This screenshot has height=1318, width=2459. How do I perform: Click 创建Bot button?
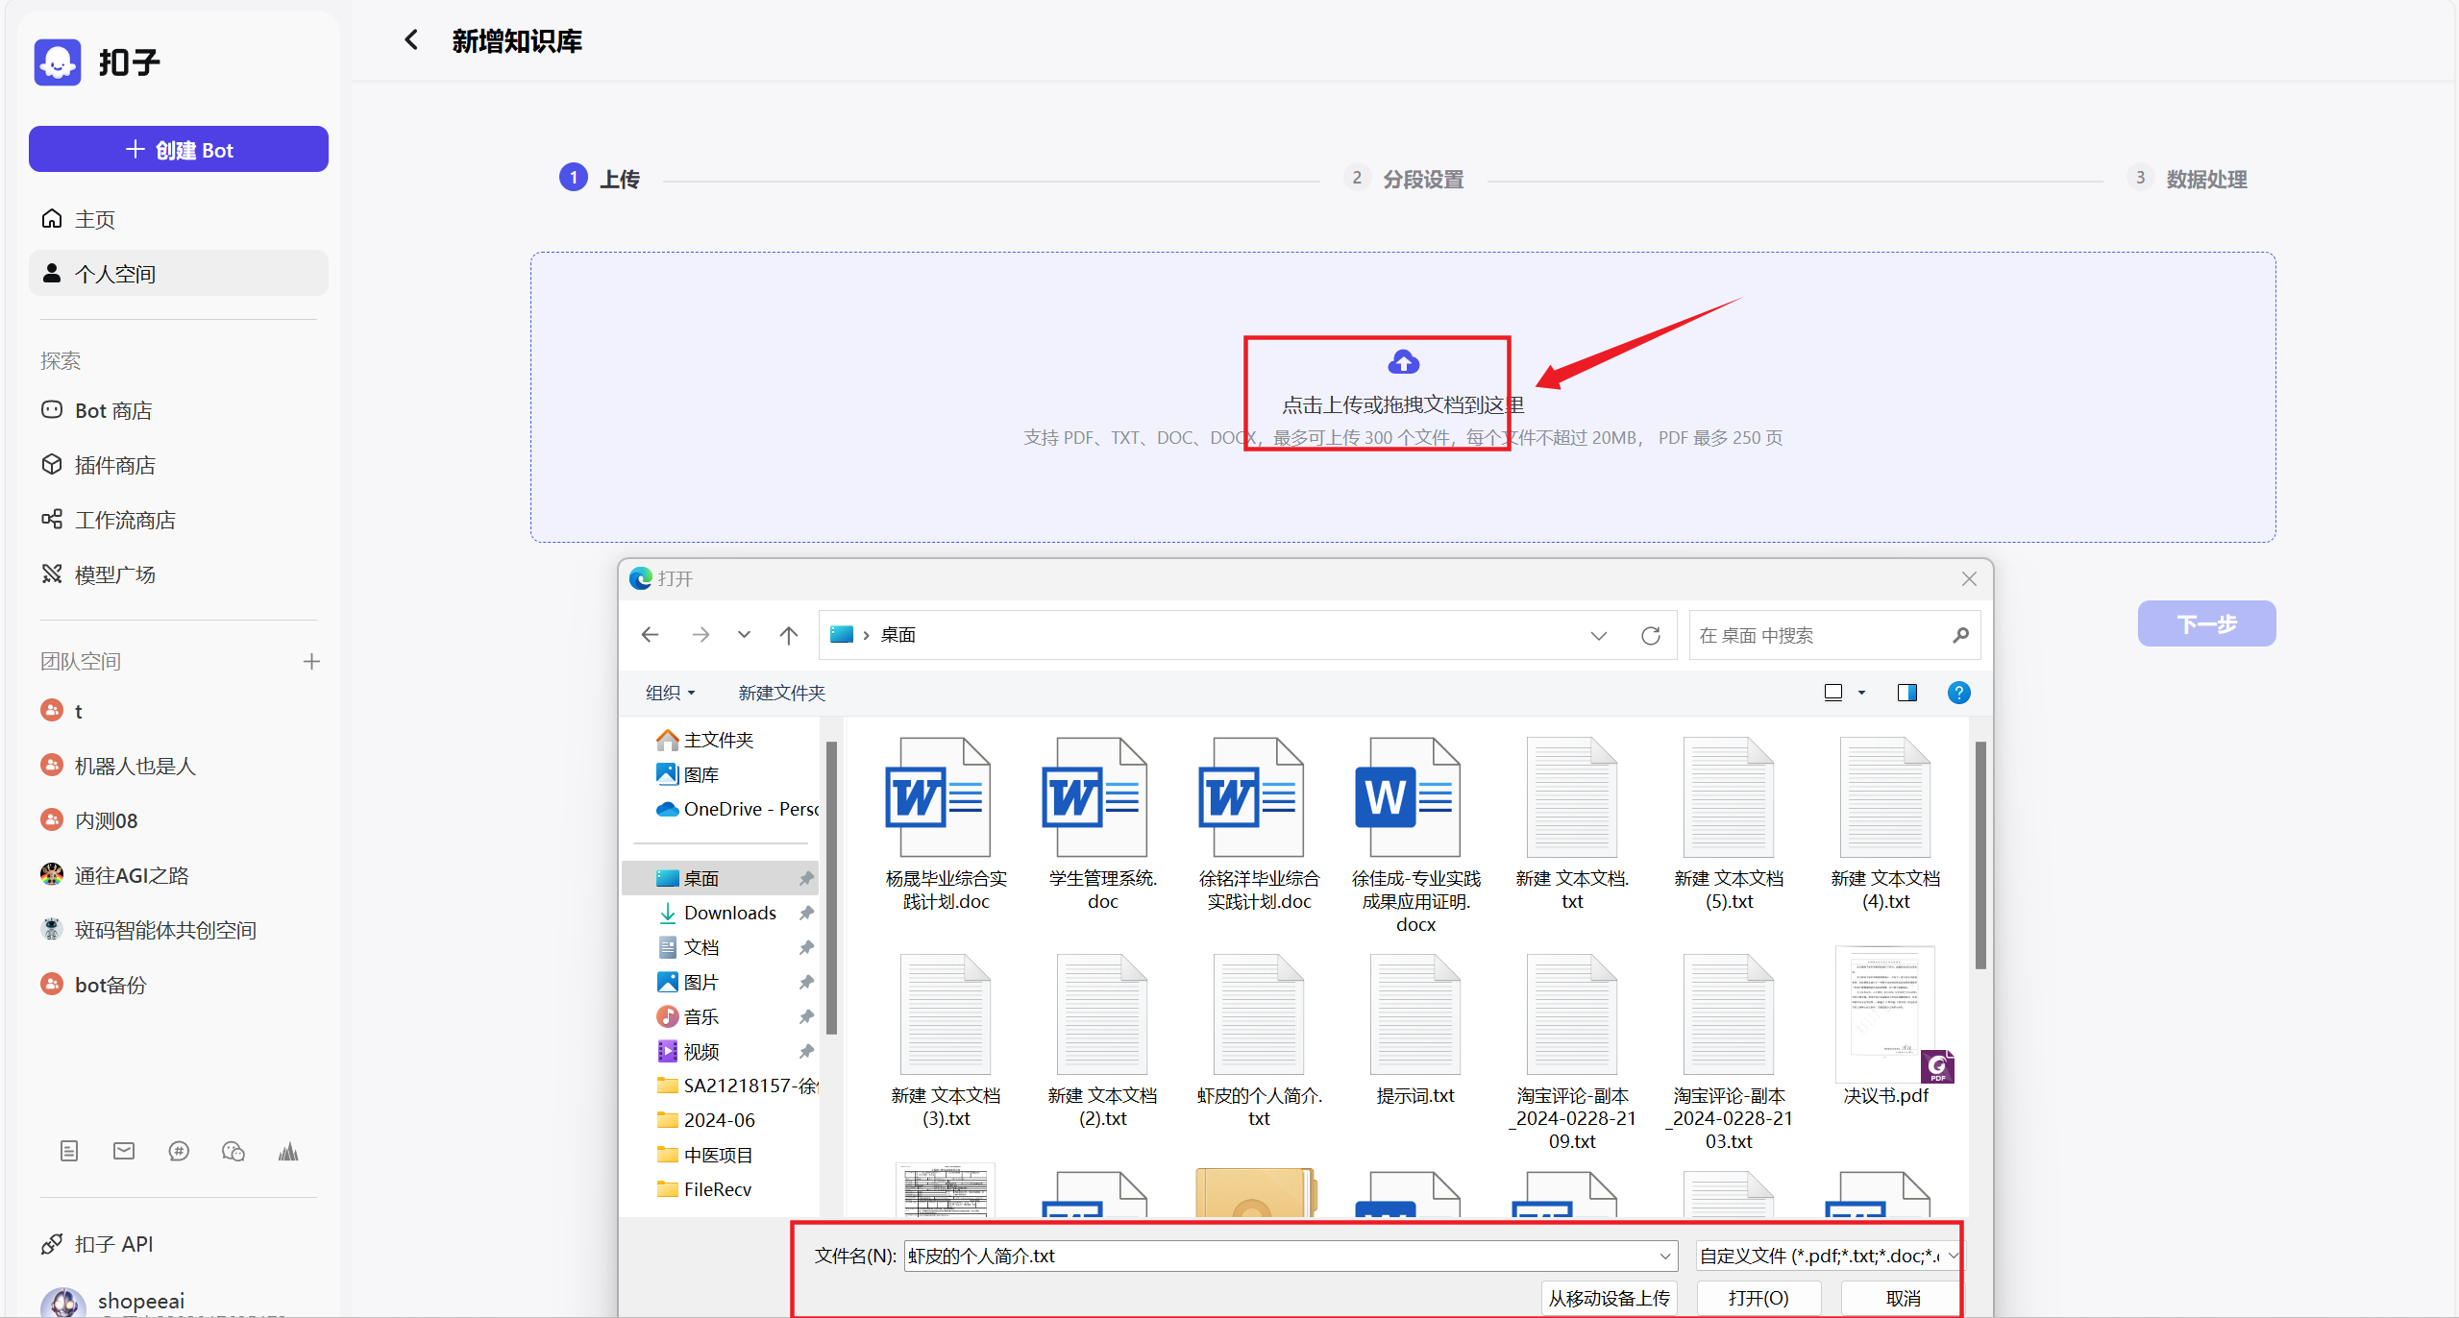pyautogui.click(x=177, y=150)
